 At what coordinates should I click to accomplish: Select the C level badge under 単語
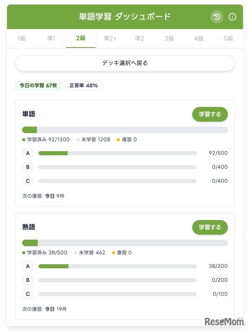[x=28, y=181]
